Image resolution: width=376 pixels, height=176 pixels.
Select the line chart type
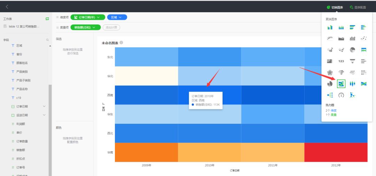pyautogui.click(x=330, y=38)
